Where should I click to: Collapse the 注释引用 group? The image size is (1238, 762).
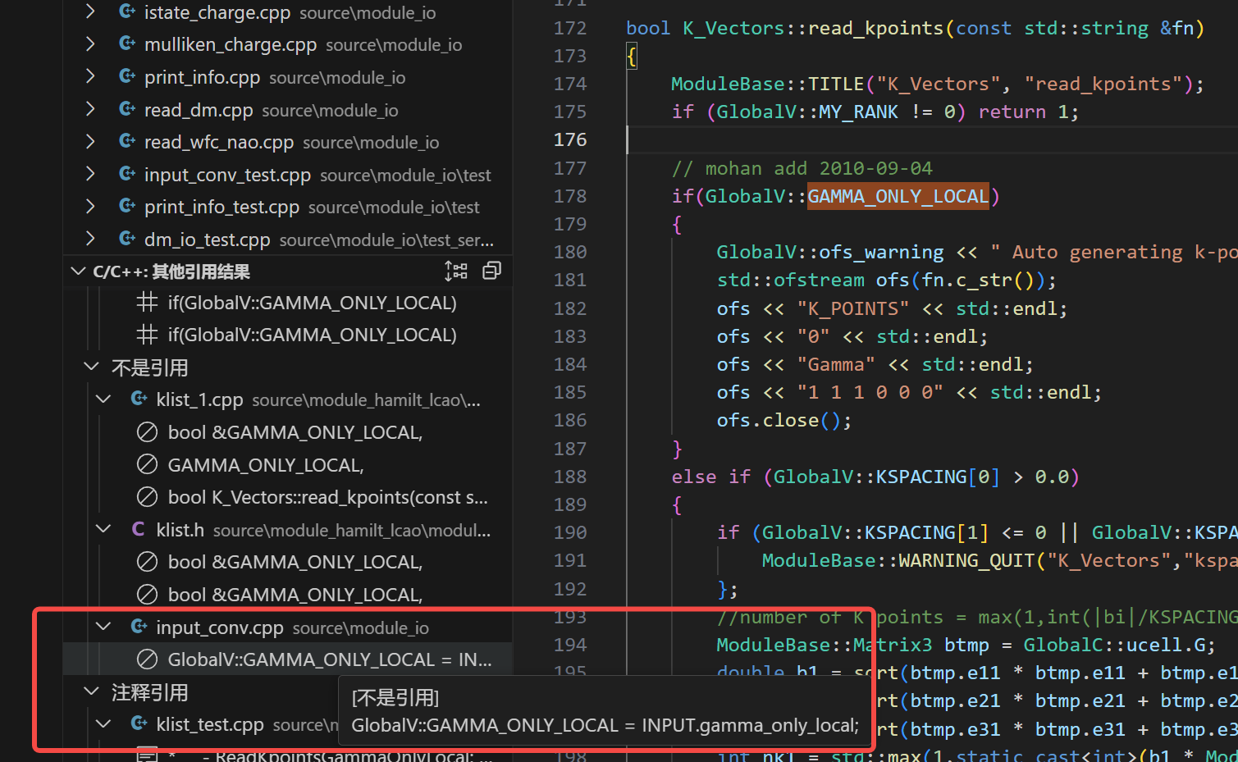(91, 692)
